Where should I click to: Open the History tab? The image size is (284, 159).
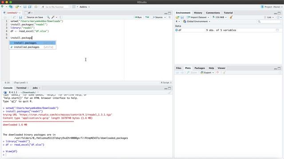pos(198,13)
